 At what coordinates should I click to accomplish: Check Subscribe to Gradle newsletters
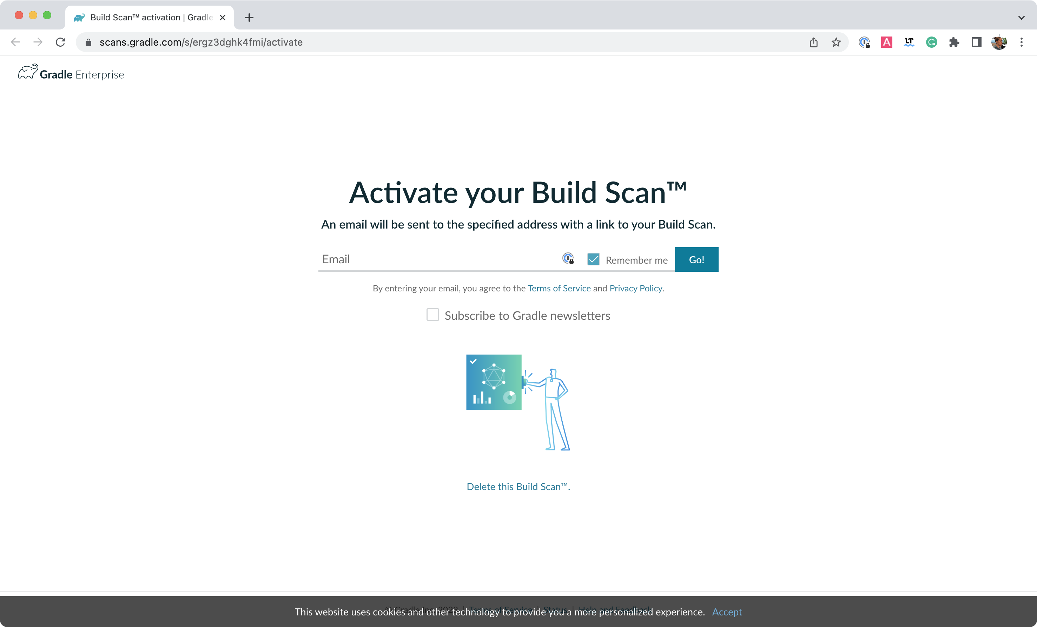coord(432,315)
